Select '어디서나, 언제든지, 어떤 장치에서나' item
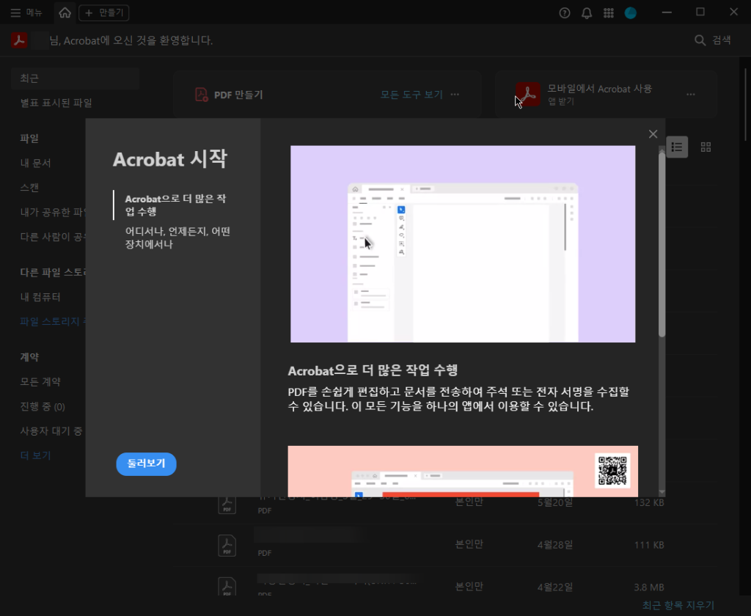This screenshot has height=616, width=751. tap(177, 238)
